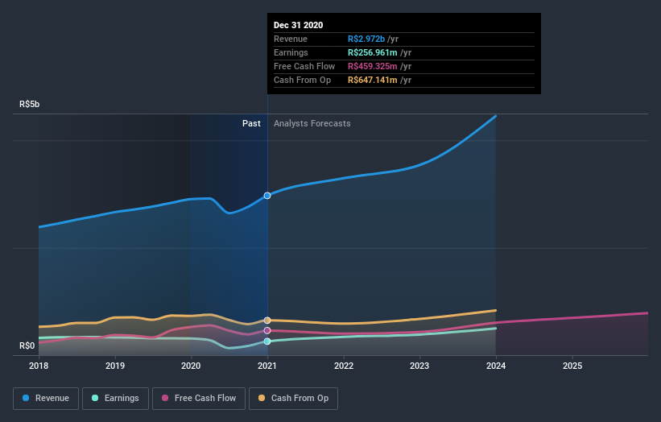Click the 2019 x-axis label
This screenshot has width=661, height=422.
point(114,366)
